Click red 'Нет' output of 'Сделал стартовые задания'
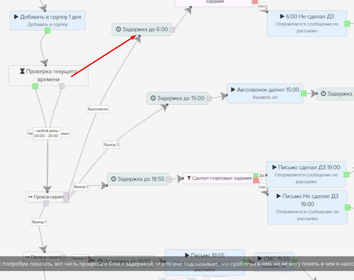354x280 pixels. (x=256, y=180)
